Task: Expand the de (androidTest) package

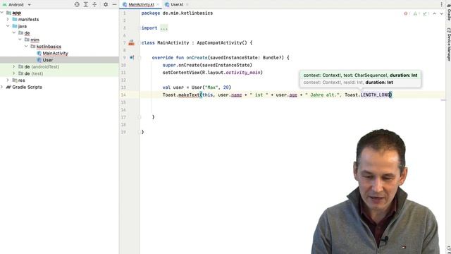Action: pyautogui.click(x=14, y=66)
